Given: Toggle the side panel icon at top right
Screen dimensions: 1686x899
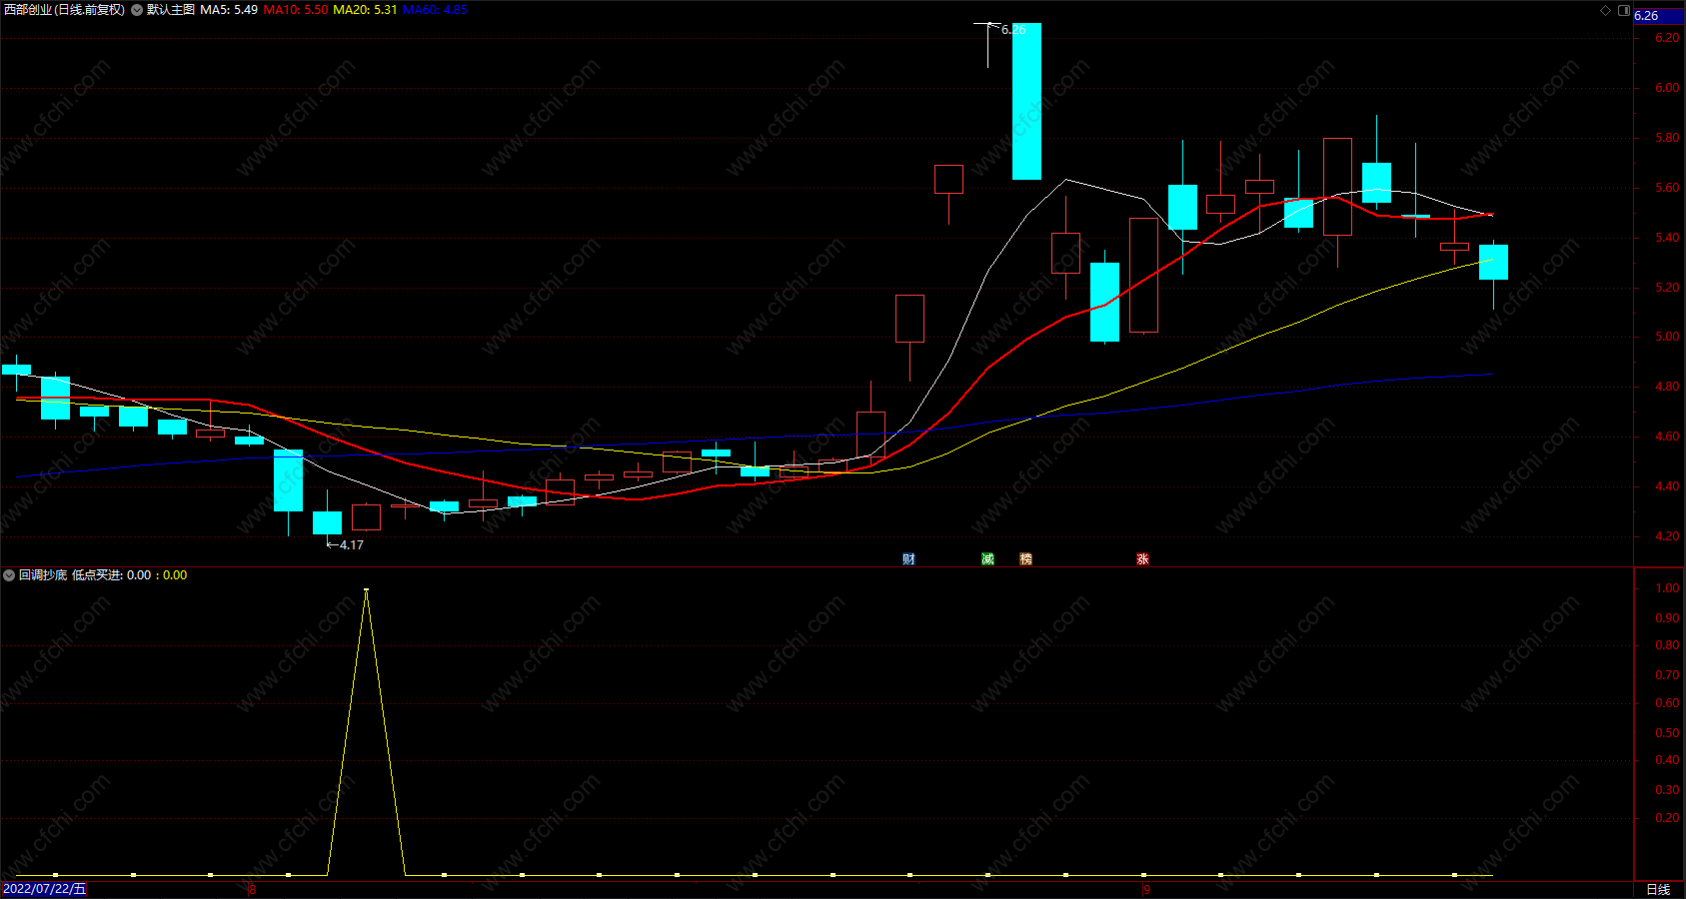Looking at the screenshot, I should click(1623, 10).
